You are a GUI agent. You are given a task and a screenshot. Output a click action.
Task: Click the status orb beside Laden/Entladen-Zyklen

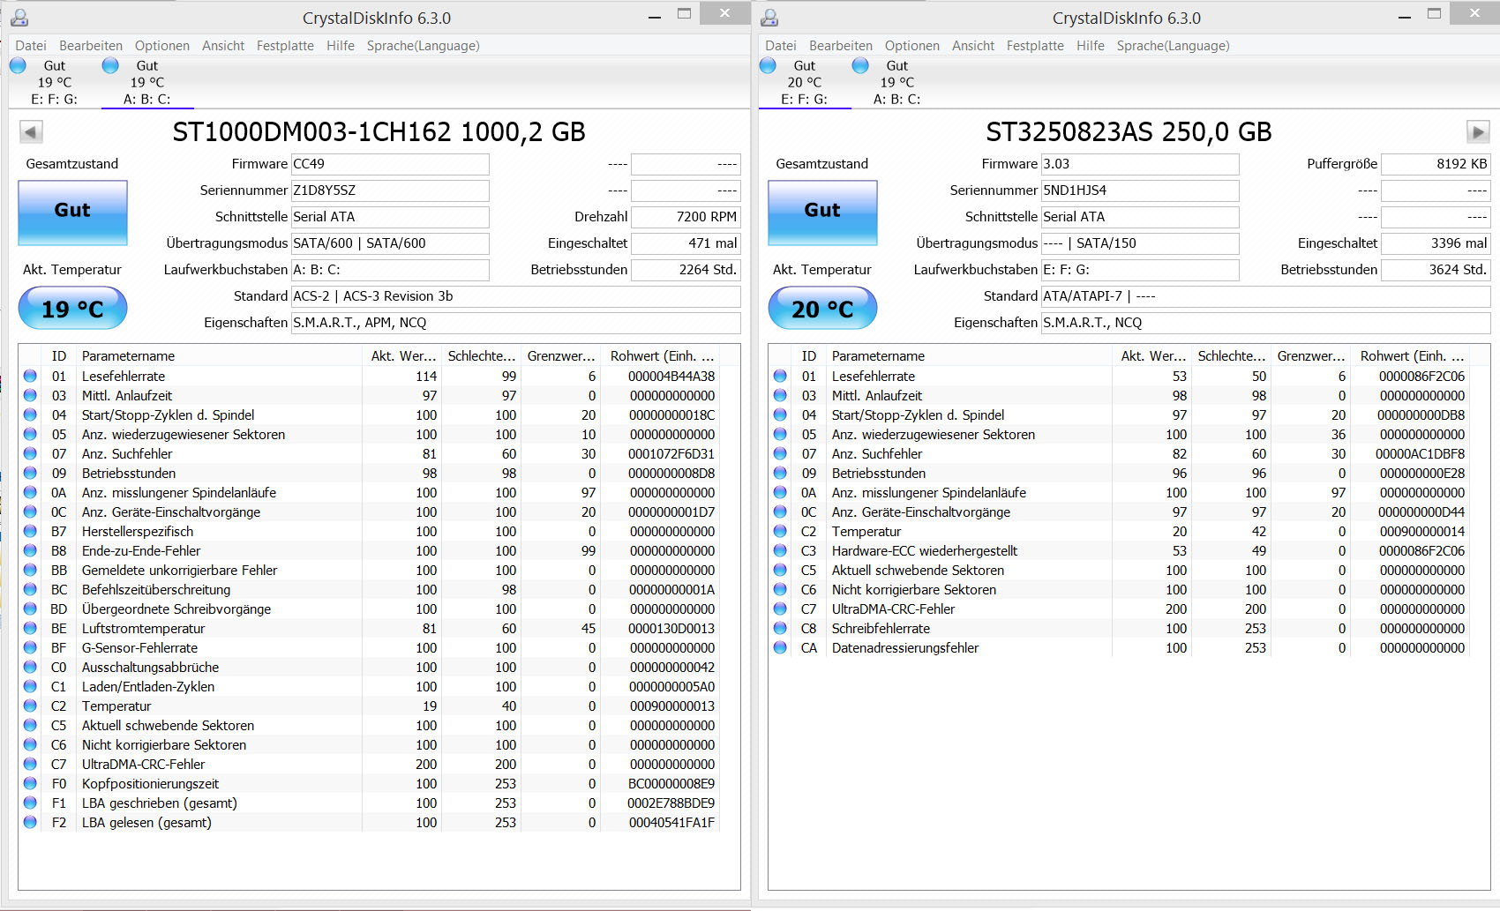30,686
